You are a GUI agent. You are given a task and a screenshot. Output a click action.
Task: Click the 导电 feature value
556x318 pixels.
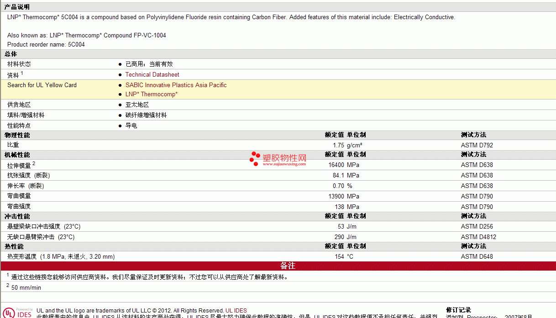coord(131,125)
